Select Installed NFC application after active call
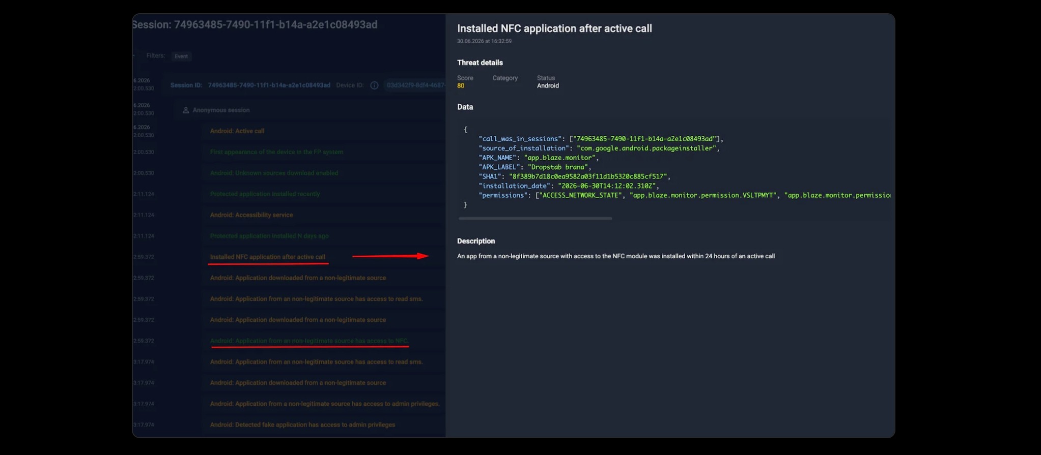 point(268,257)
